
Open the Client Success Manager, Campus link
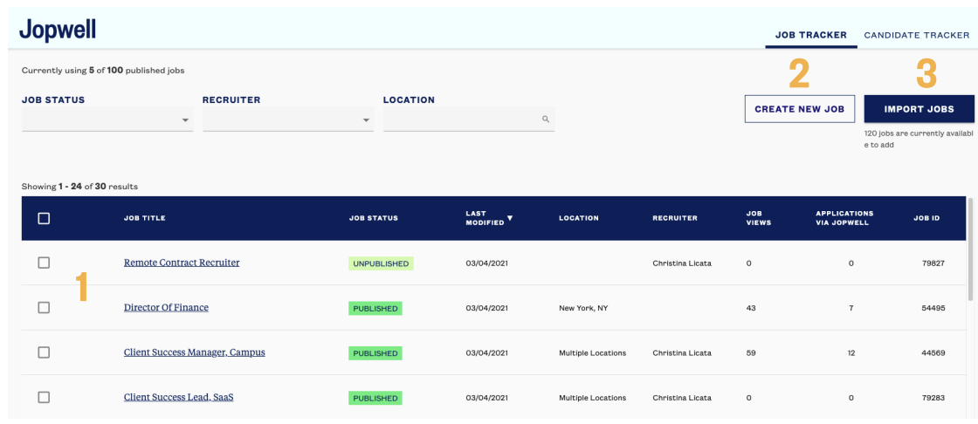[x=195, y=352]
